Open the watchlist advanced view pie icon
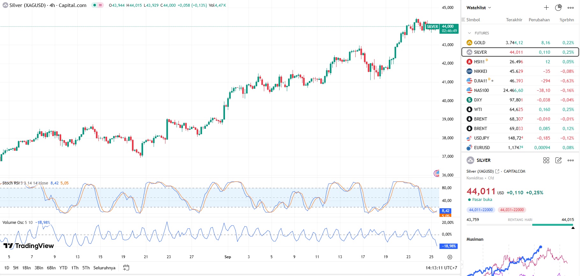The height and width of the screenshot is (276, 580). (x=558, y=8)
